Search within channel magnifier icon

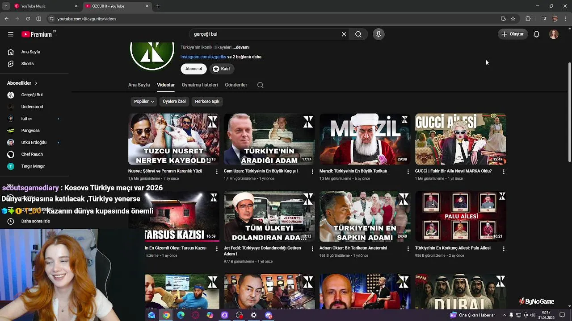tap(260, 85)
